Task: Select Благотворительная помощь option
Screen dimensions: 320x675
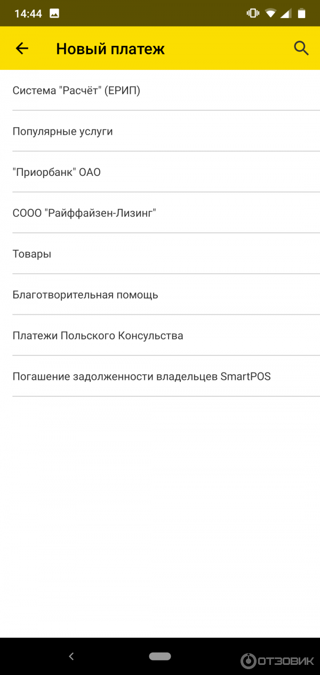Action: [85, 295]
